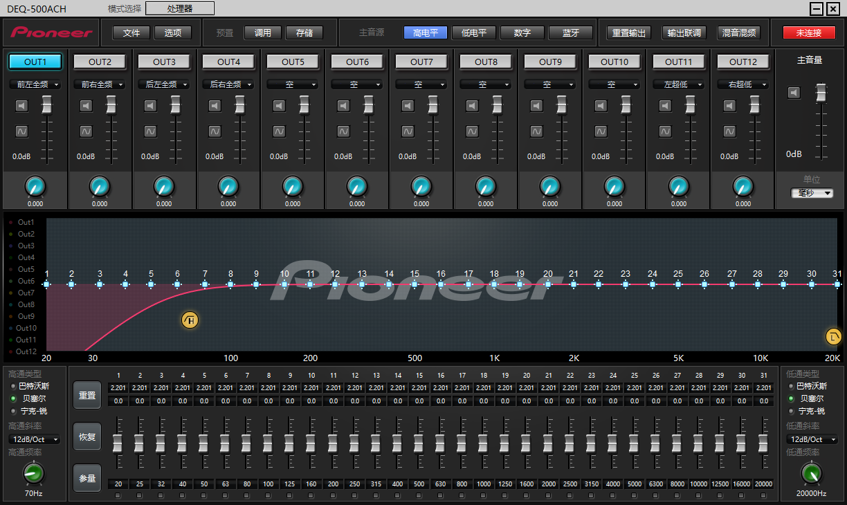Screen dimensions: 847x505
Task: Toggle checkbox under 1000 Hz band
Action: (x=483, y=496)
